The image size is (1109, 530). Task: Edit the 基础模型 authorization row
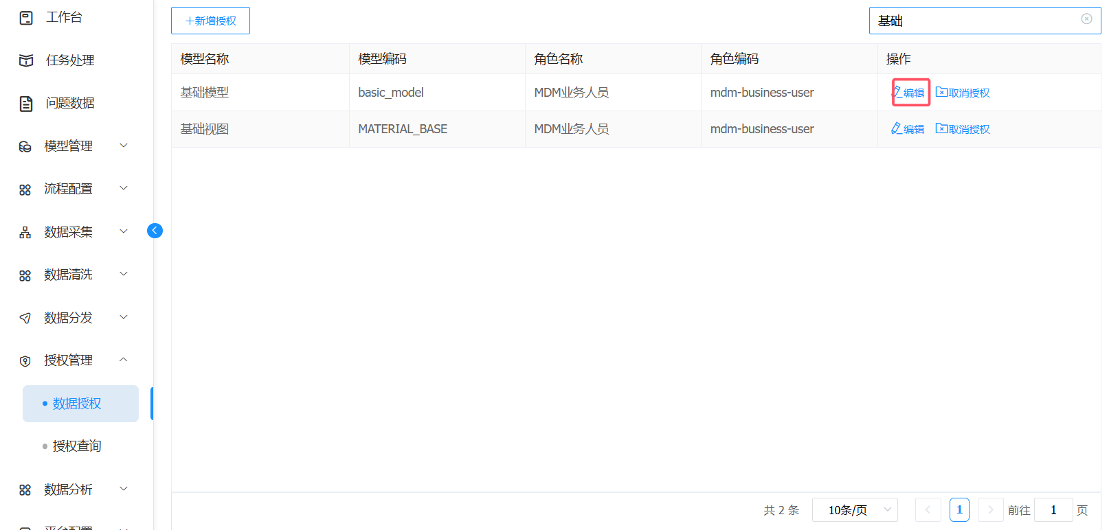tap(909, 93)
